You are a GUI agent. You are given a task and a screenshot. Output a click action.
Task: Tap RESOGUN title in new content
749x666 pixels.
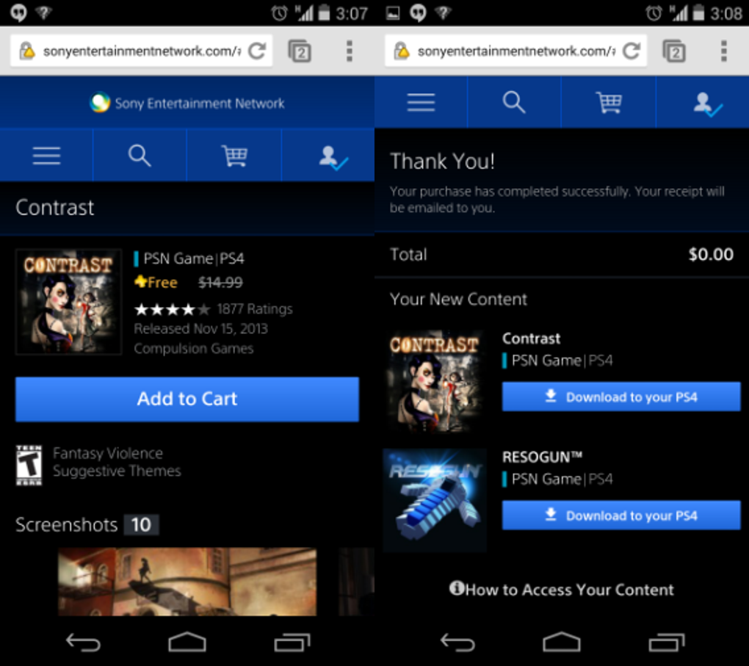pyautogui.click(x=542, y=457)
